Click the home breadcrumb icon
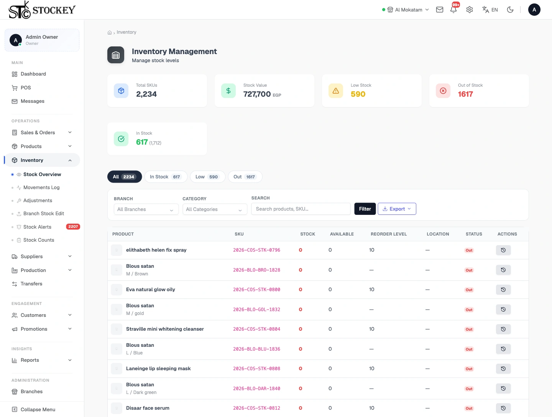Image resolution: width=552 pixels, height=417 pixels. pos(110,33)
